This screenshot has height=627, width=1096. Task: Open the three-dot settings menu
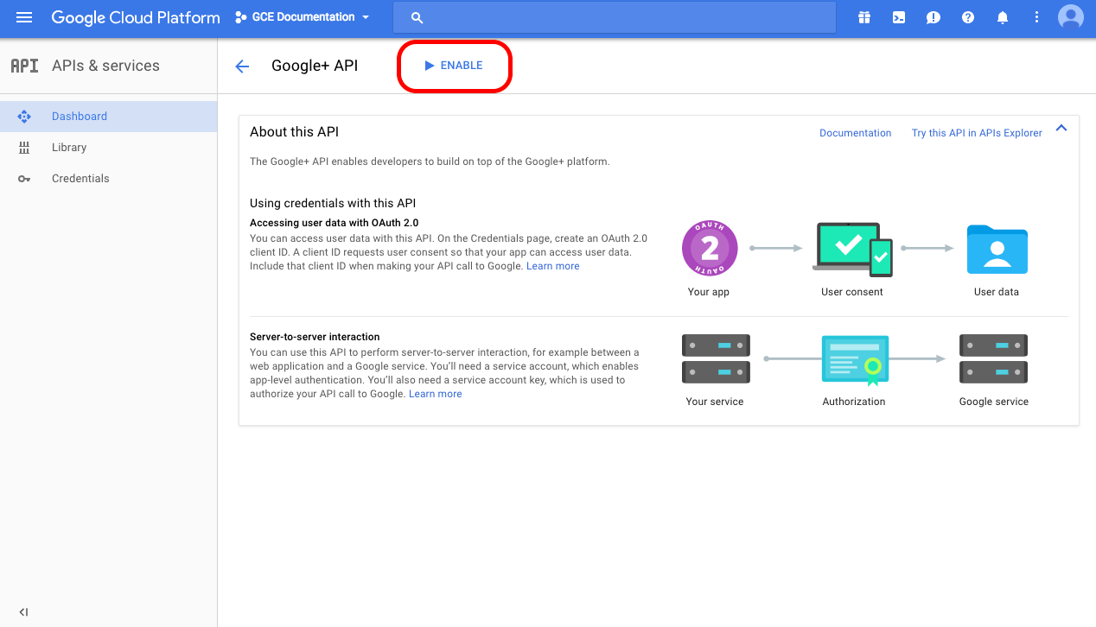coord(1037,17)
